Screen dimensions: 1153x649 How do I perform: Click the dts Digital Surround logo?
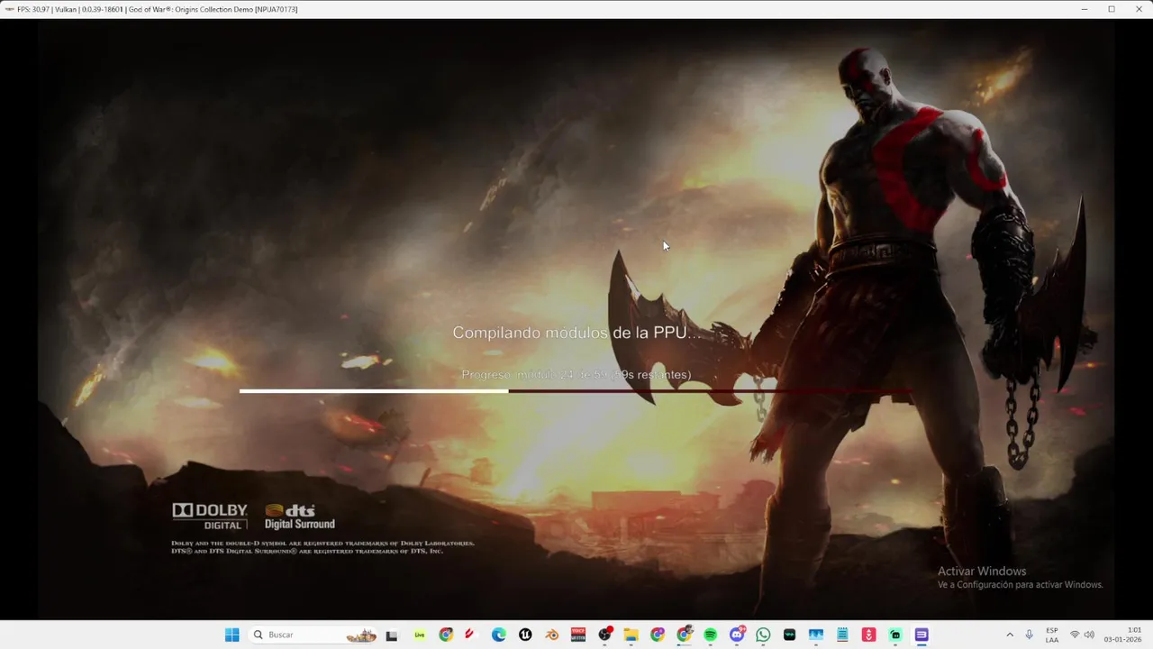300,516
